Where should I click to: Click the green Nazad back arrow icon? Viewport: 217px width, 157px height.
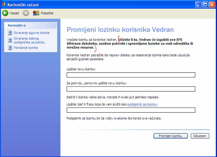[x=5, y=13]
